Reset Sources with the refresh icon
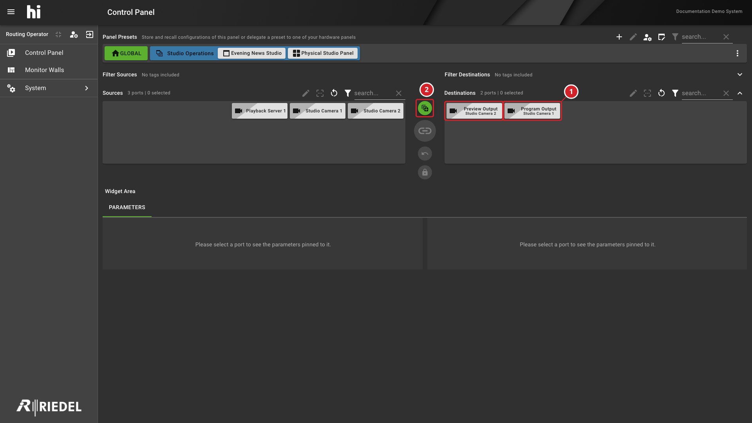752x423 pixels. click(x=334, y=93)
